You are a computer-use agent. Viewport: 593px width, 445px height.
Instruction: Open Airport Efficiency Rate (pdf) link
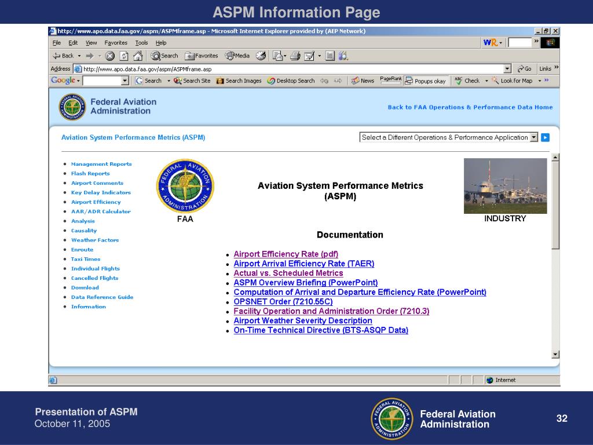tap(286, 254)
